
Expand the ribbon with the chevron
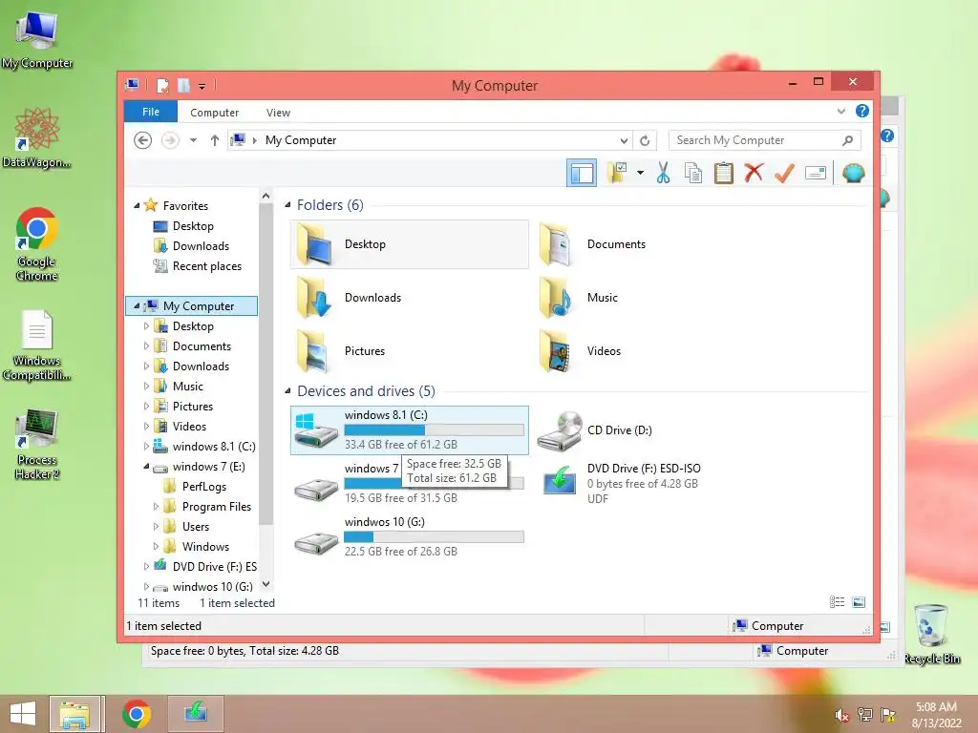click(x=841, y=112)
